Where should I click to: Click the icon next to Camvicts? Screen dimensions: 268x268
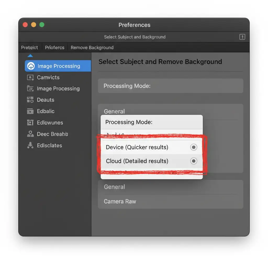click(x=30, y=77)
